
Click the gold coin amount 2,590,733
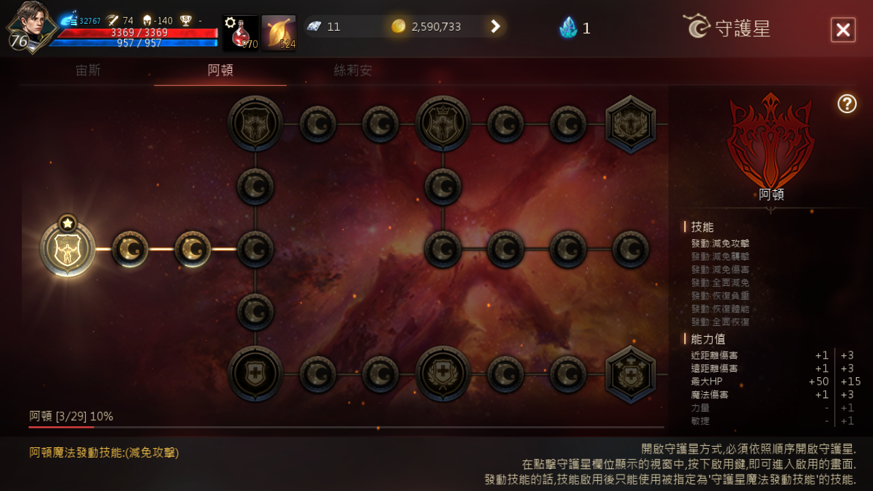(x=436, y=27)
